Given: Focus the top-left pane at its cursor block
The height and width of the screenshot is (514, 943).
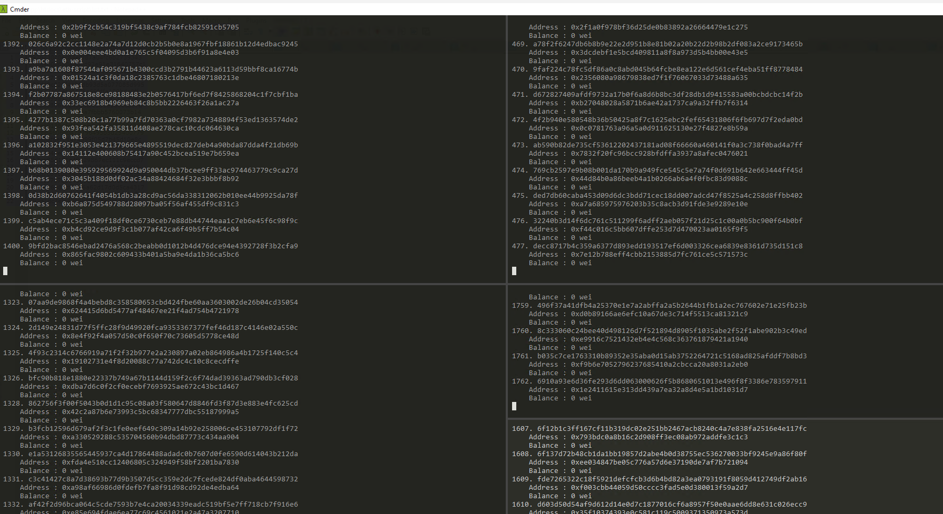Looking at the screenshot, I should tap(5, 271).
